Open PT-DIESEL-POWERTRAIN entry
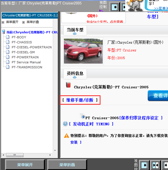 click(32, 47)
